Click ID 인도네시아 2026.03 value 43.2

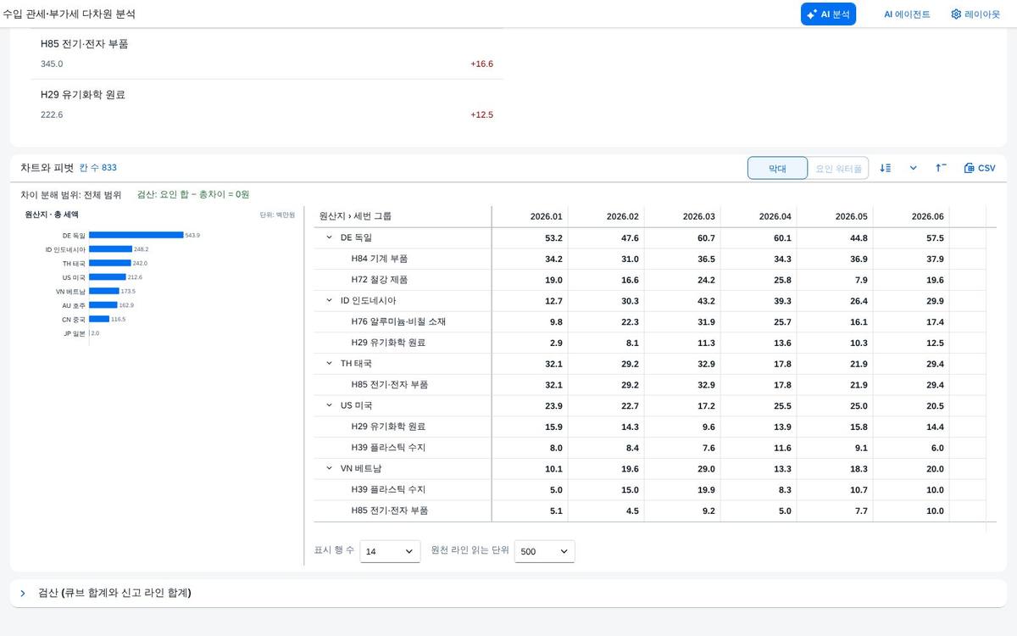point(705,301)
